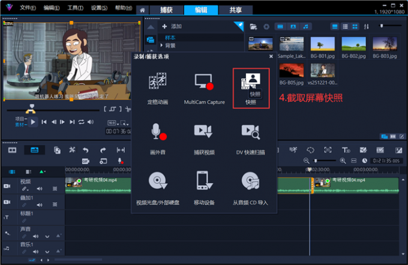Viewport: 408px width, 265px height.
Task: Undo the last action
Action: click(86, 150)
